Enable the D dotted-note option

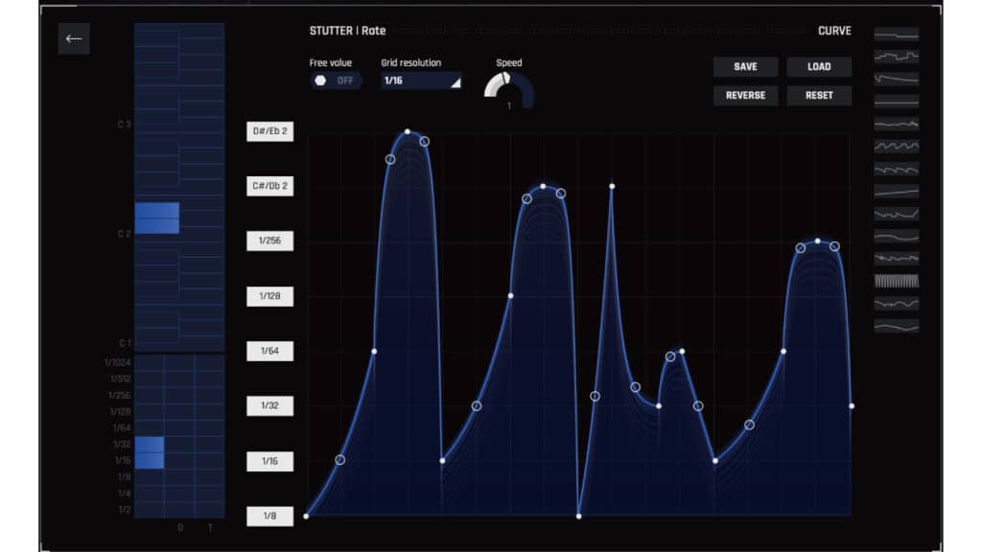(179, 527)
